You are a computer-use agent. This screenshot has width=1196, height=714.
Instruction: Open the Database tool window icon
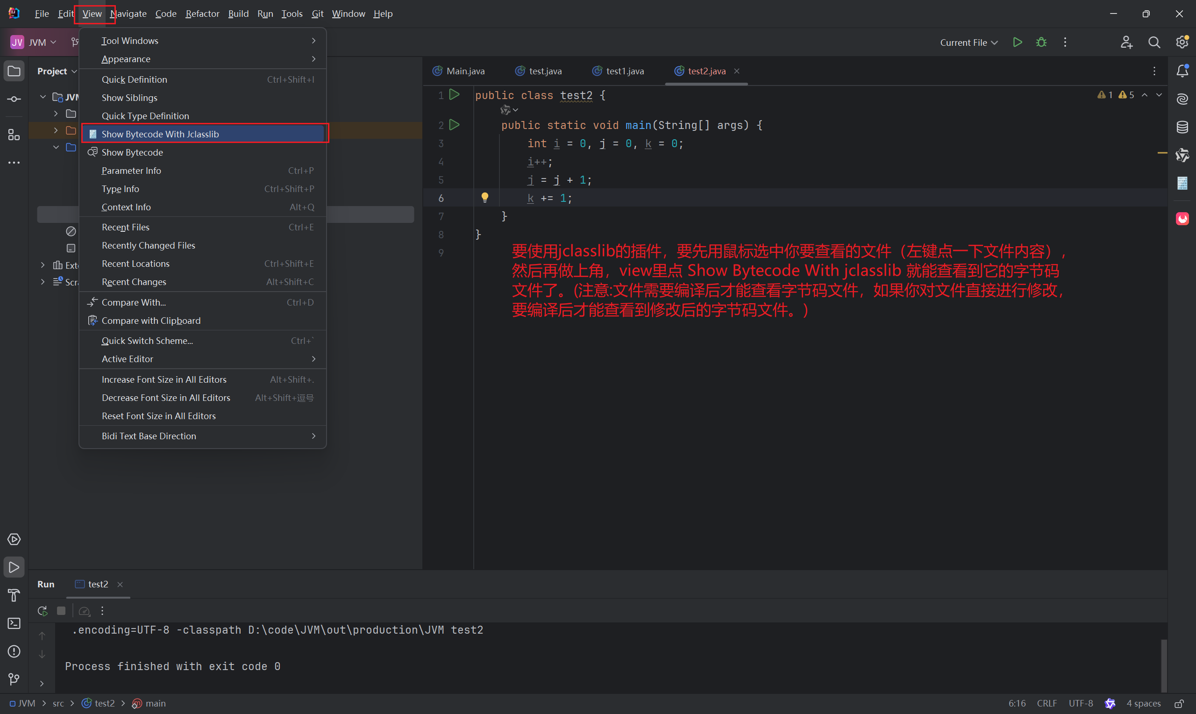1182,127
